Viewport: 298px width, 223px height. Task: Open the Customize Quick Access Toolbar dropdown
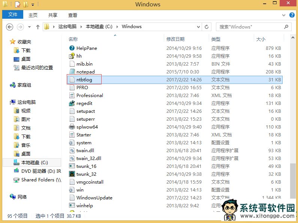(x=33, y=4)
